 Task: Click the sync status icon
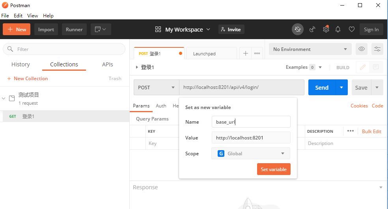coord(297,30)
